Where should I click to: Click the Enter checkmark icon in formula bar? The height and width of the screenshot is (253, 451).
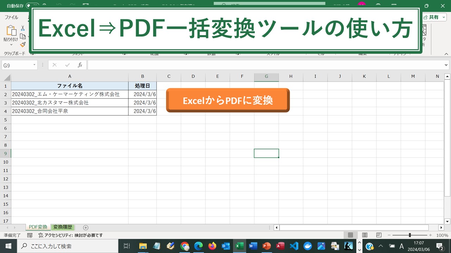tap(67, 65)
